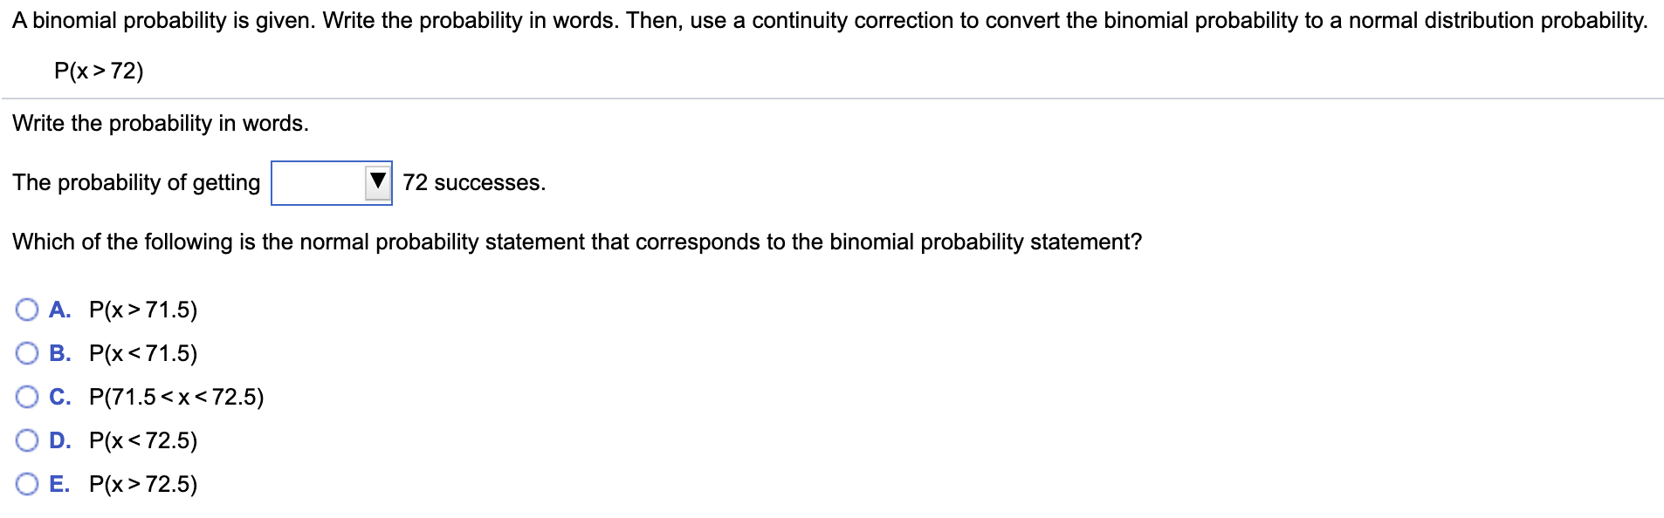Click the answer choice letter C
Image resolution: width=1664 pixels, height=518 pixels.
tap(59, 397)
